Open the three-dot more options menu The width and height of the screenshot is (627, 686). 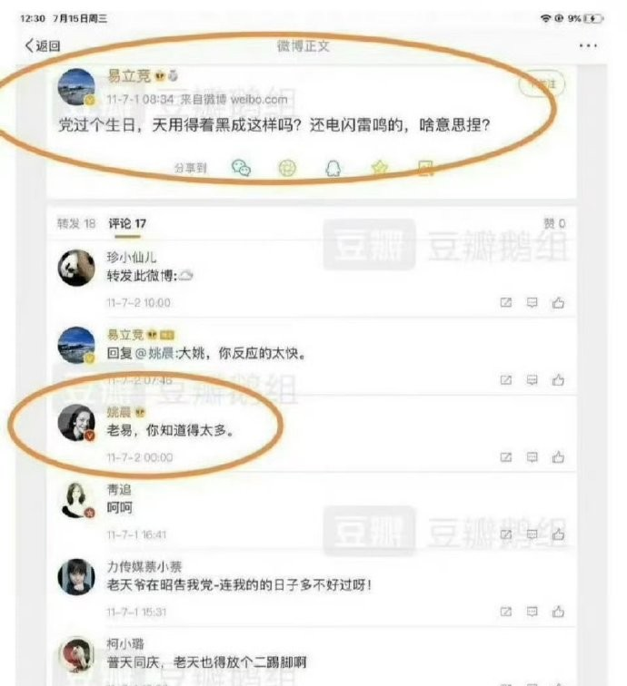pos(588,45)
